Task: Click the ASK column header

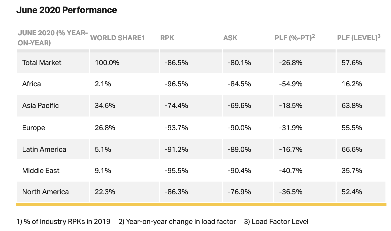Action: (230, 38)
